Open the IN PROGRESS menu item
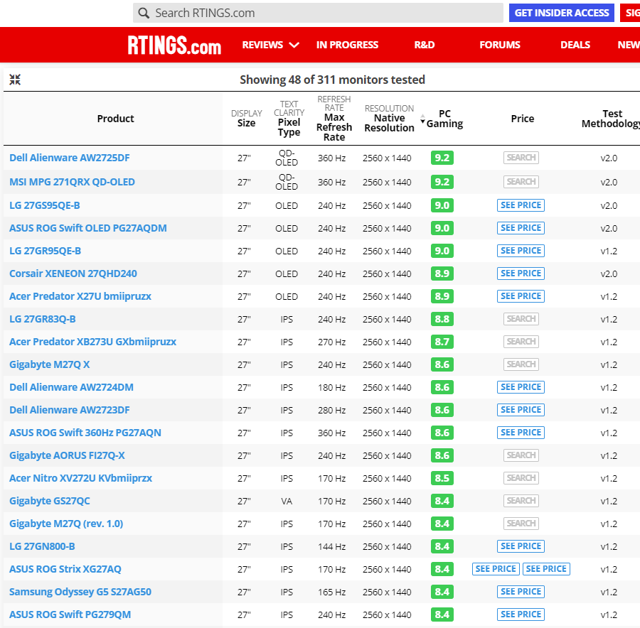 click(x=347, y=45)
